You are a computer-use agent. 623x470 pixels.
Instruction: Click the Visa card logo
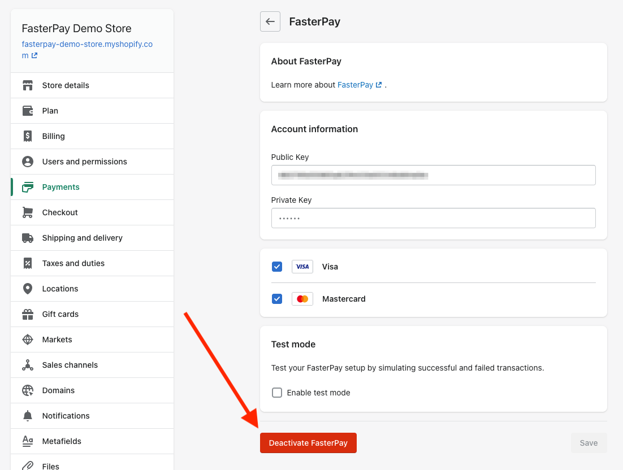(x=302, y=267)
